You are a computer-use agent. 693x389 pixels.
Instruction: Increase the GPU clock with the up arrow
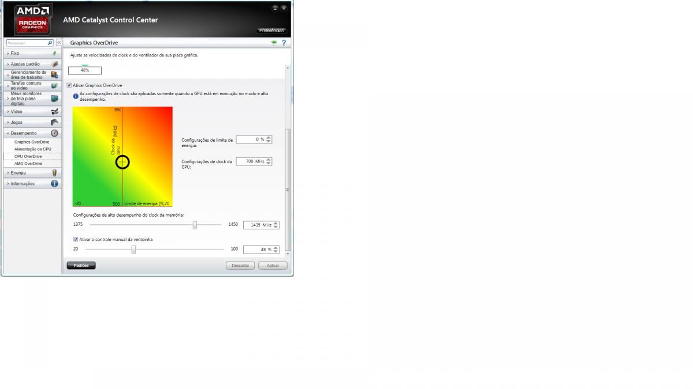[269, 160]
